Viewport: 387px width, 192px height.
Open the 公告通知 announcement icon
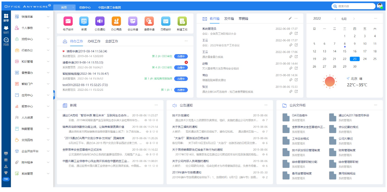pyautogui.click(x=100, y=21)
